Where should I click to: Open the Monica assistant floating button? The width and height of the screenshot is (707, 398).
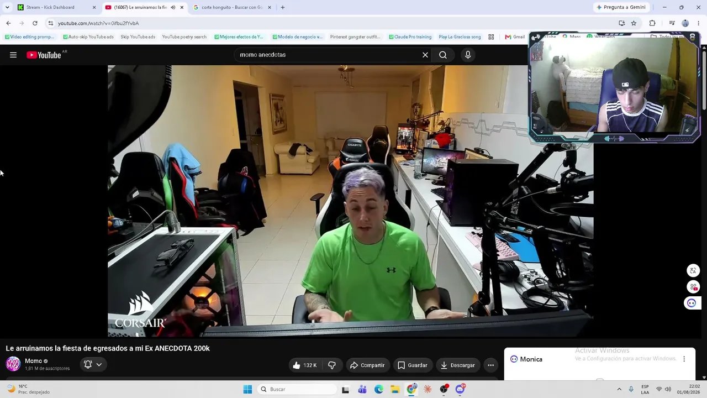coord(692,303)
